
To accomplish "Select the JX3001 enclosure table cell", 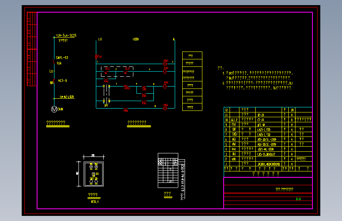I will pyautogui.click(x=269, y=164).
